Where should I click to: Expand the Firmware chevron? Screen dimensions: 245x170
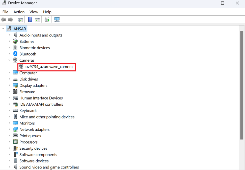[9, 92]
